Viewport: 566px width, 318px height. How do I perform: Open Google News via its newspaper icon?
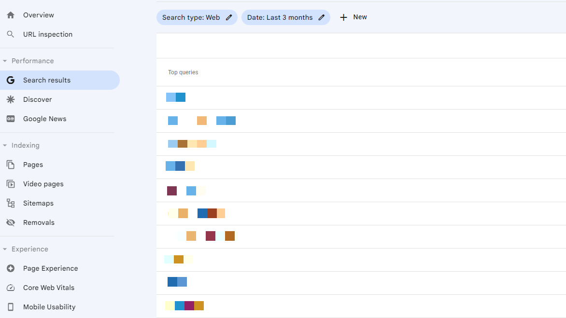click(x=11, y=118)
